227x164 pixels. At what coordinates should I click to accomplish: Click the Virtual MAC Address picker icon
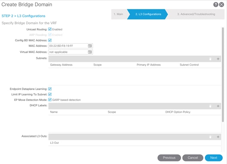90,52
